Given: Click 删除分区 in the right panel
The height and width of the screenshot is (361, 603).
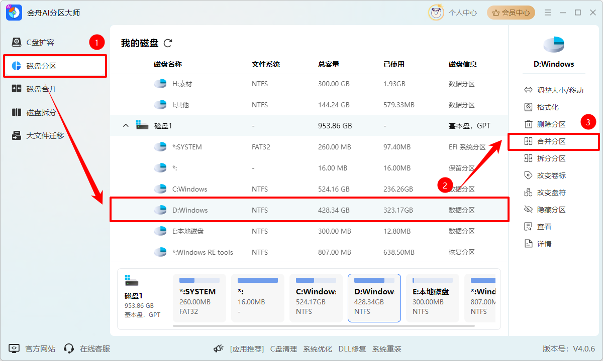Looking at the screenshot, I should tap(545, 124).
